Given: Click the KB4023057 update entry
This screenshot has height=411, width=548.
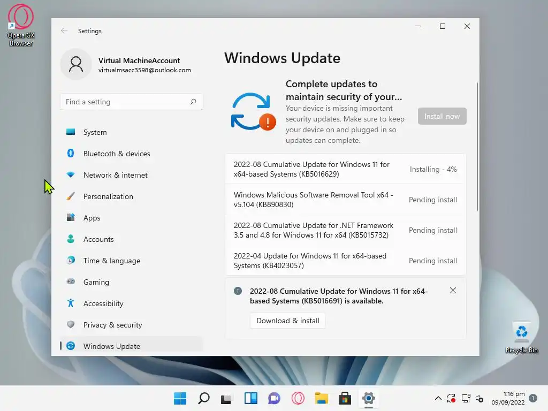Looking at the screenshot, I should pyautogui.click(x=345, y=261).
